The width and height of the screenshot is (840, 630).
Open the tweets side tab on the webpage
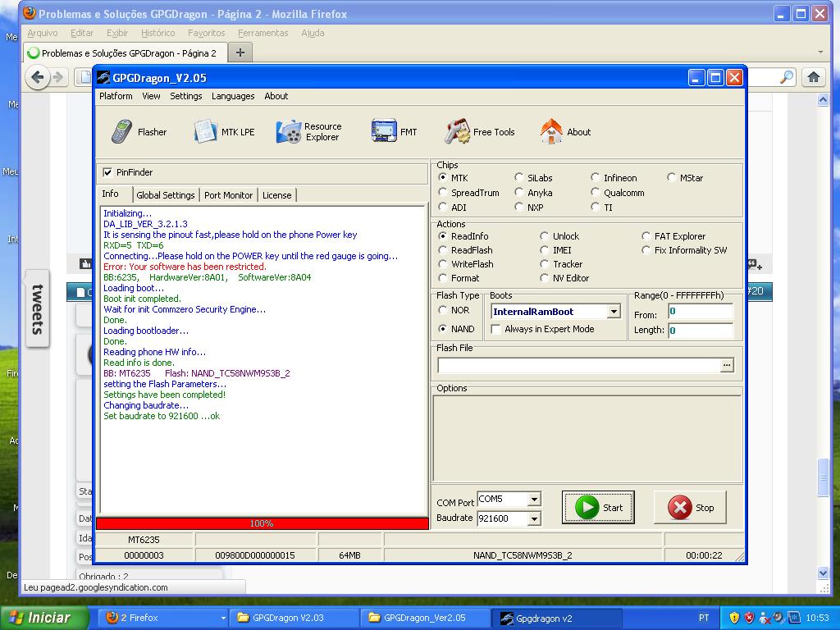(38, 309)
